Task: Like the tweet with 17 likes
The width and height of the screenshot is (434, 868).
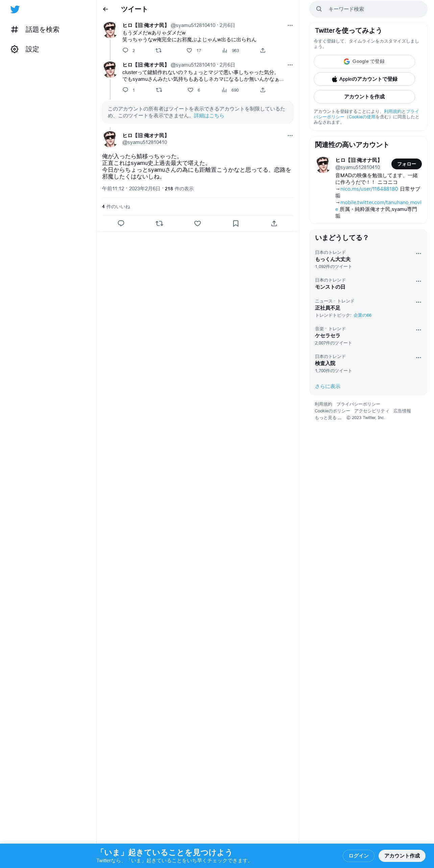Action: coord(189,50)
